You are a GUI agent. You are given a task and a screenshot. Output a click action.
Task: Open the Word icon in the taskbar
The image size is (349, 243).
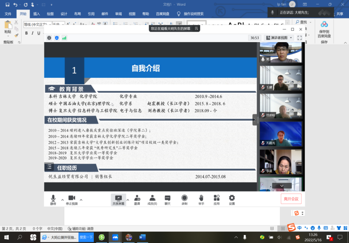[x=142, y=237]
